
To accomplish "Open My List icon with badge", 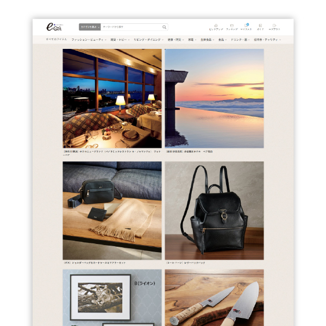I will (246, 27).
